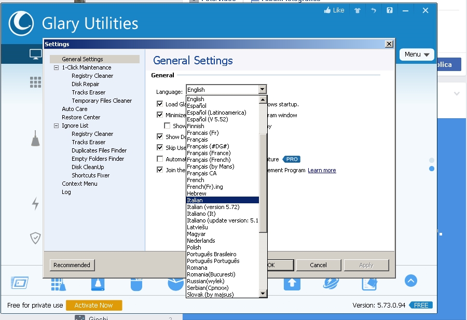The width and height of the screenshot is (467, 320).
Task: Collapse the Ignore List tree node
Action: point(56,126)
